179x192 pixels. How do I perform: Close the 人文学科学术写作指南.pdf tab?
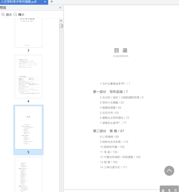pyautogui.click(x=45, y=2)
